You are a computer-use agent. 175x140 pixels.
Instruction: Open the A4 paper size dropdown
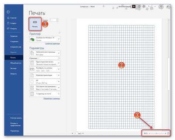(45, 81)
